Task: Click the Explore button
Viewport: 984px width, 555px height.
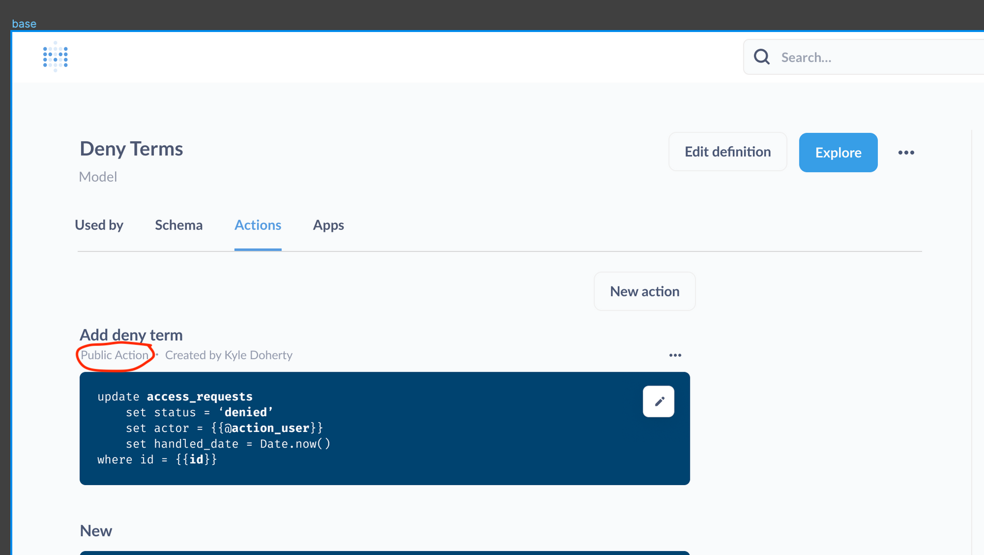Action: tap(838, 153)
